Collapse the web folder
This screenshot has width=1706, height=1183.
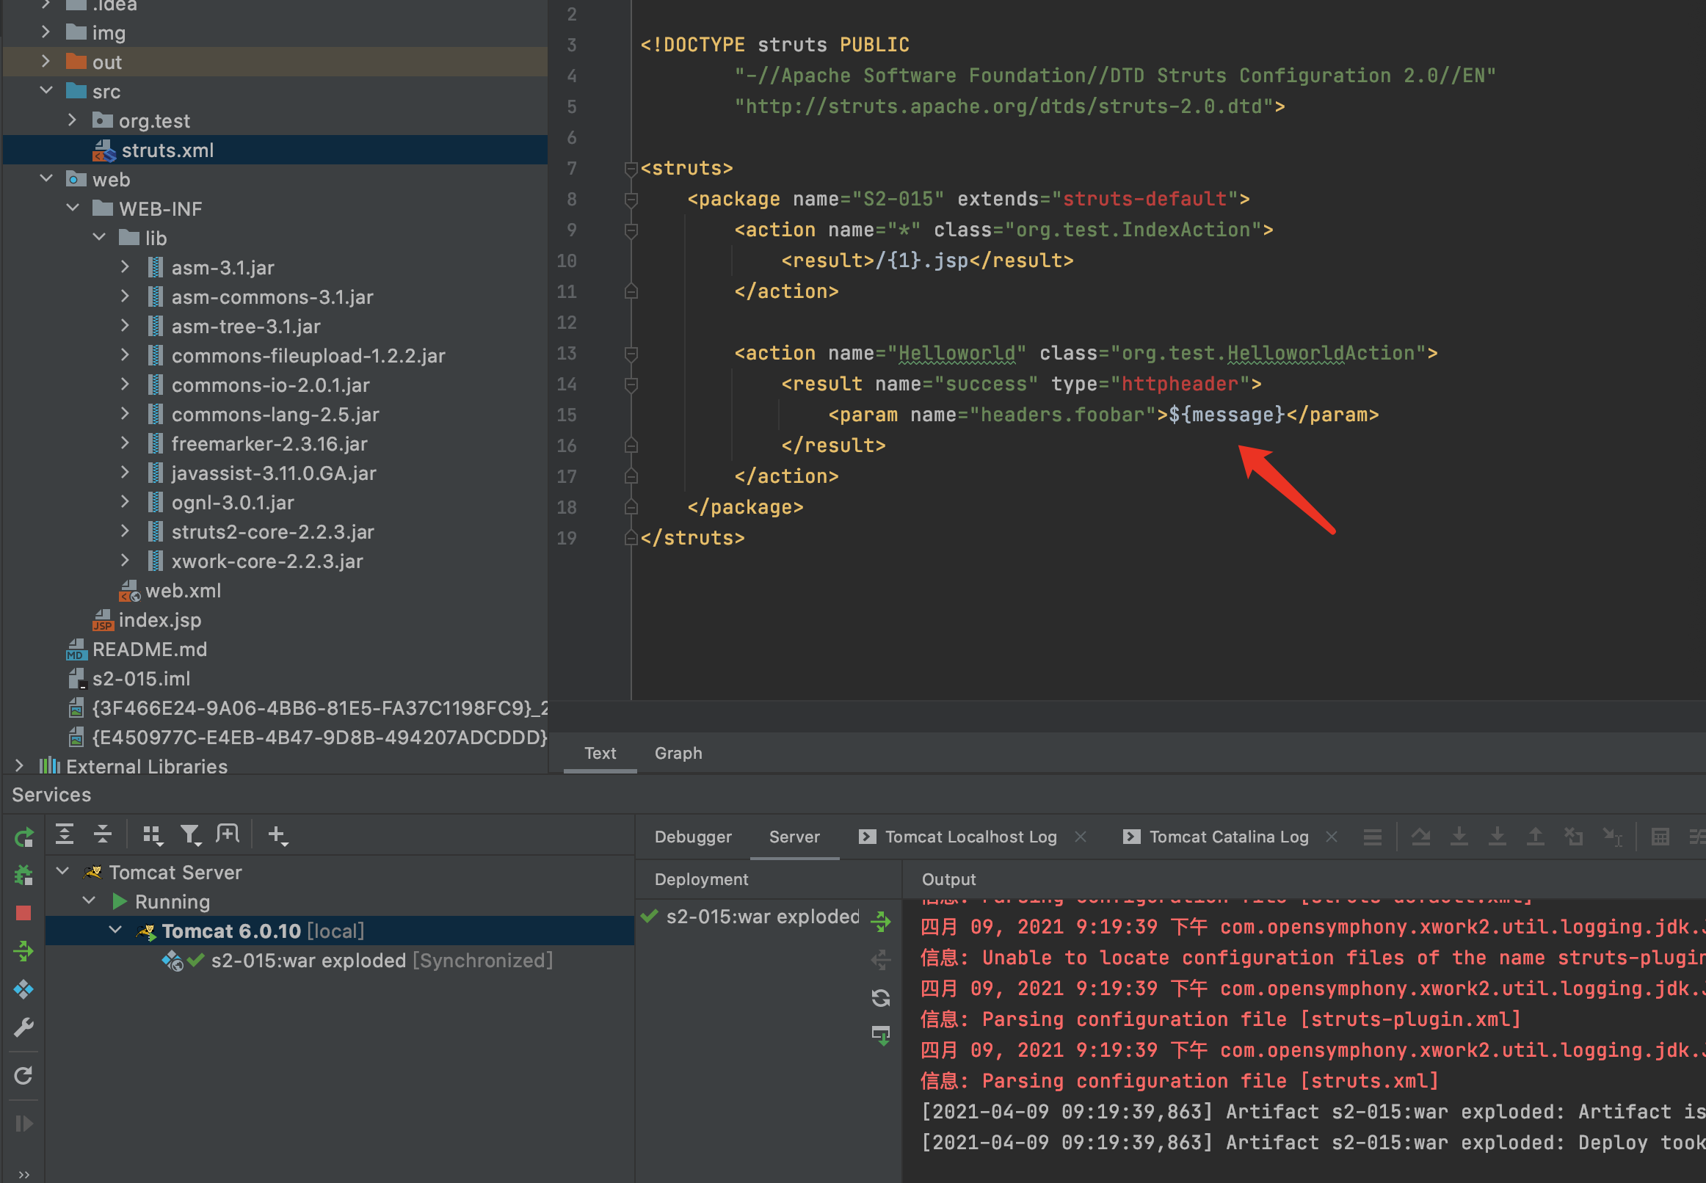point(46,178)
